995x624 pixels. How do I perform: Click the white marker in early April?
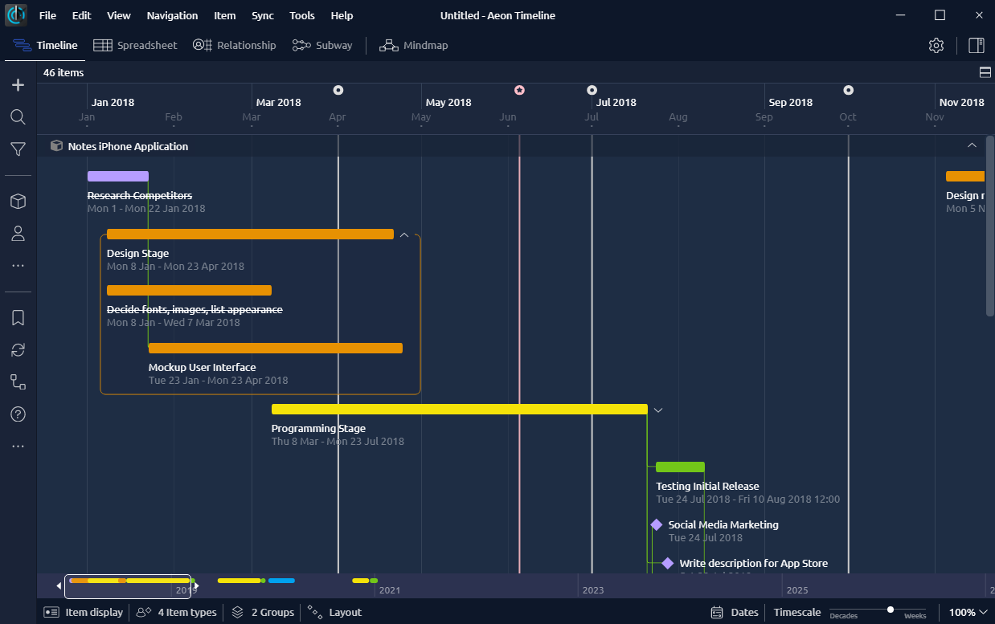(x=338, y=90)
